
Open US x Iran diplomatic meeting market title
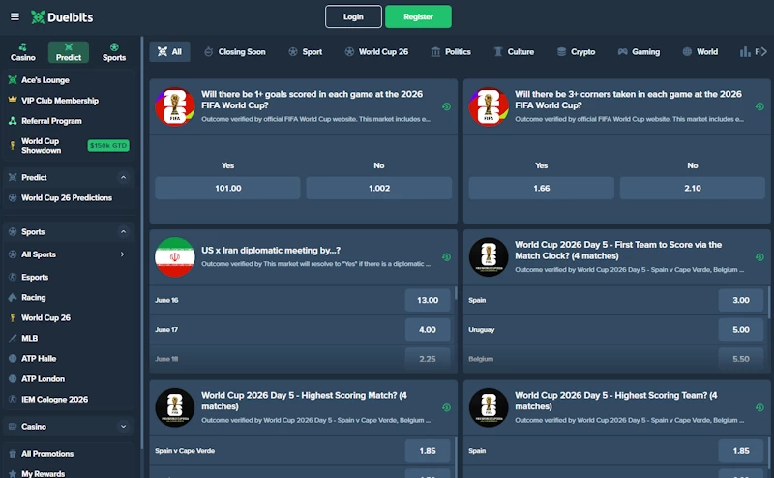pyautogui.click(x=271, y=251)
